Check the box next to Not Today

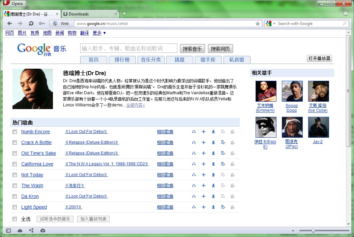click(14, 175)
